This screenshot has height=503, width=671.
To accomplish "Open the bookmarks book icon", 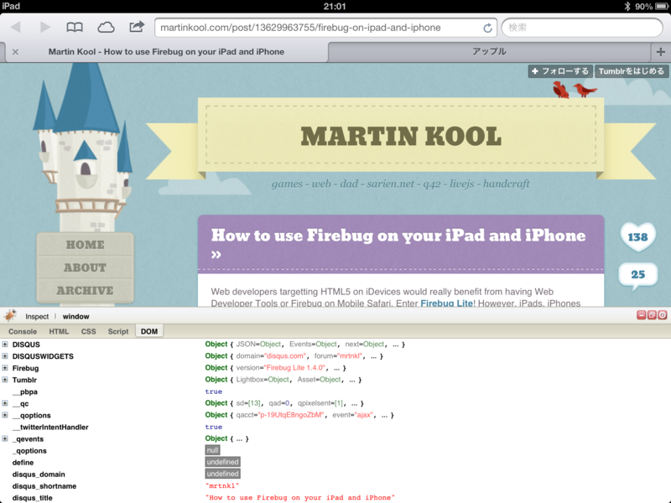I will (x=75, y=28).
